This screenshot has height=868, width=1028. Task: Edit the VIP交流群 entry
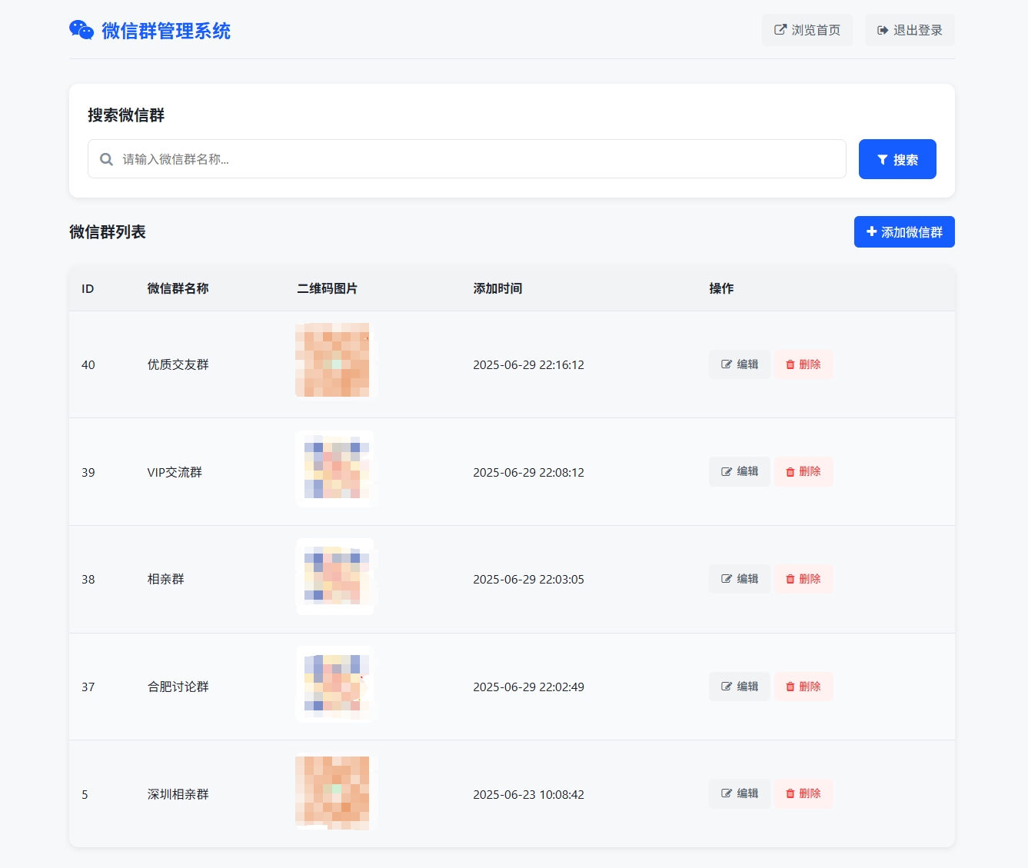[x=739, y=471]
